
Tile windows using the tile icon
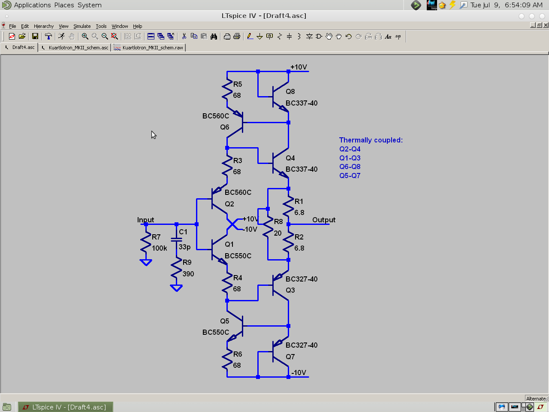click(151, 36)
